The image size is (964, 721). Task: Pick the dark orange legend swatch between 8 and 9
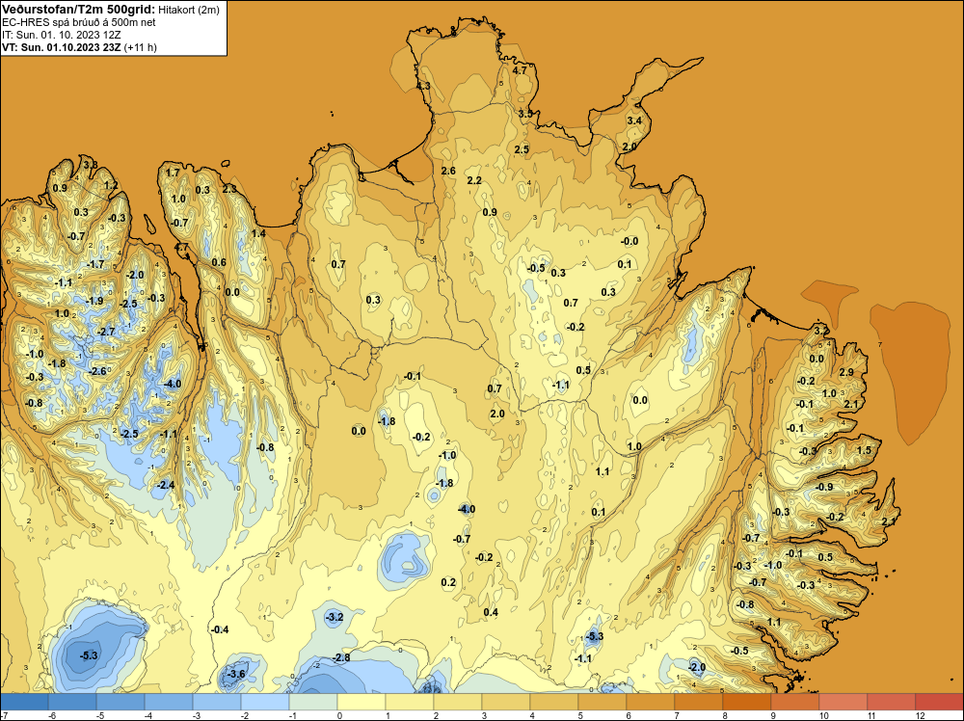coord(747,702)
